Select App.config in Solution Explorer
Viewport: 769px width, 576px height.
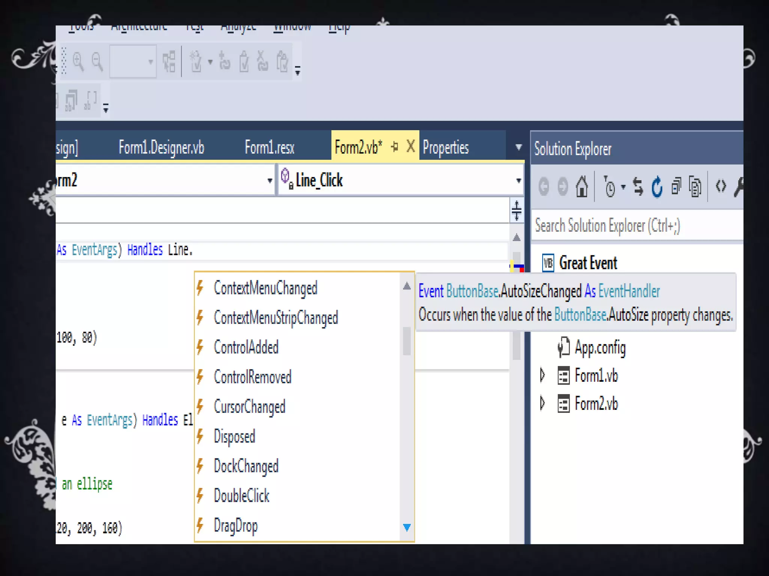(600, 348)
